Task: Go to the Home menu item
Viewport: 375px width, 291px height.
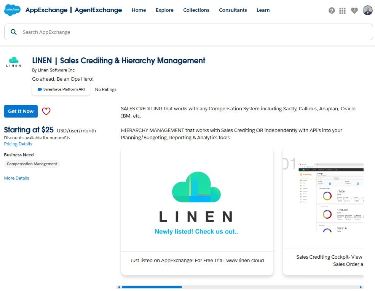Action: click(x=139, y=10)
